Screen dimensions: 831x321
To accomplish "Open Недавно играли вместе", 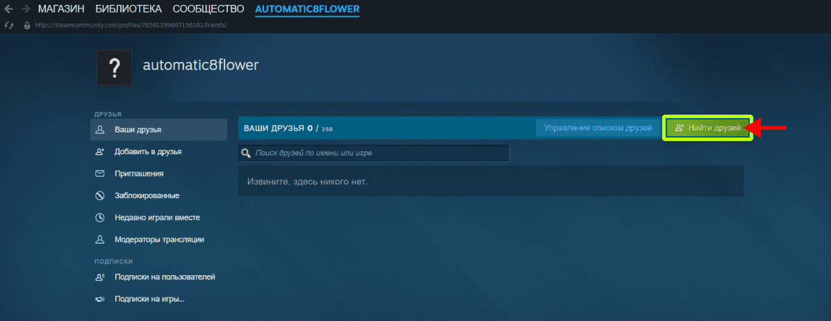I will pyautogui.click(x=159, y=217).
